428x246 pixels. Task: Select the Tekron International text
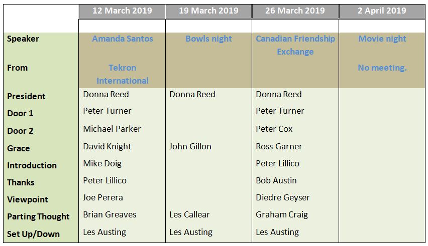click(122, 74)
